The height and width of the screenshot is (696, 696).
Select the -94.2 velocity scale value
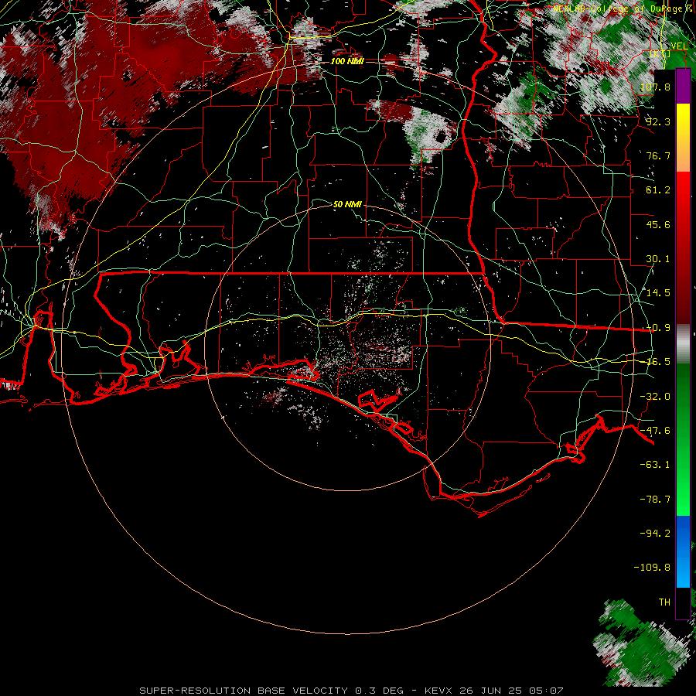click(655, 534)
